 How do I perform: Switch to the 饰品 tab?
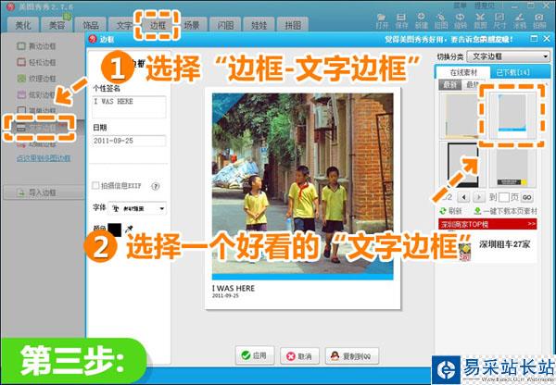click(x=91, y=25)
